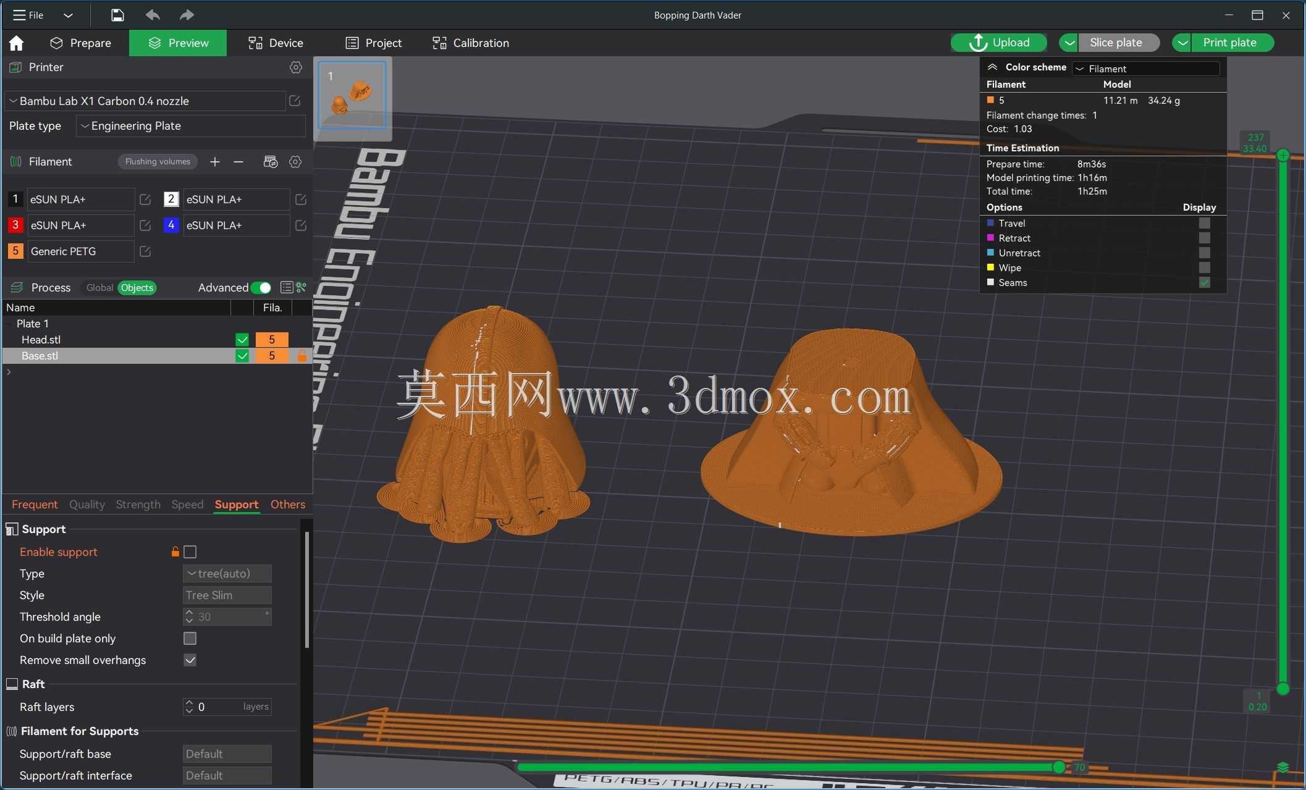Open Plate type dropdown

(191, 126)
